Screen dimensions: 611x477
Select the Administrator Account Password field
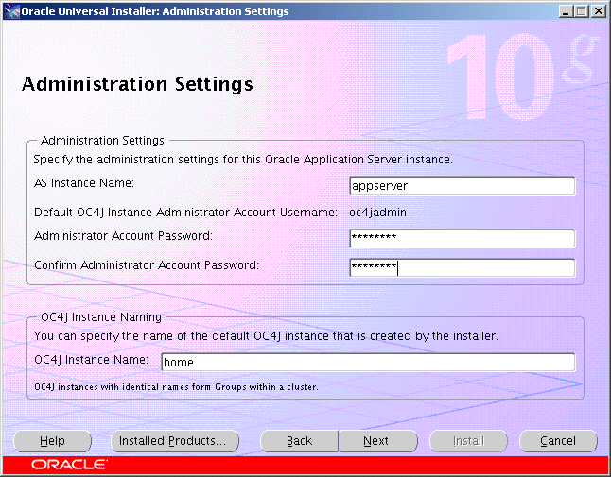coord(463,238)
